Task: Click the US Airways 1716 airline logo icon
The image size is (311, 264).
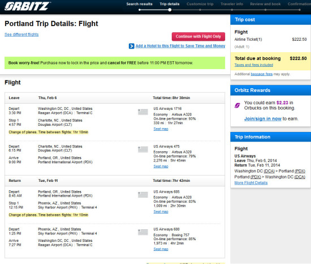Action: [143, 112]
